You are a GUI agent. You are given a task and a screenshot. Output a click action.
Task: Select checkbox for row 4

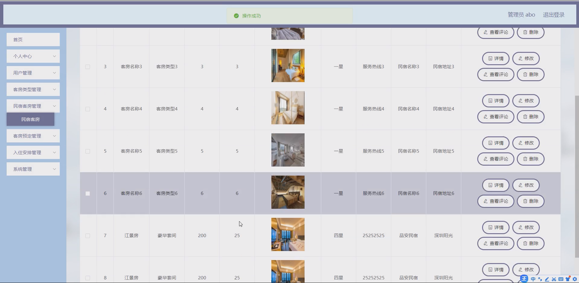(88, 109)
